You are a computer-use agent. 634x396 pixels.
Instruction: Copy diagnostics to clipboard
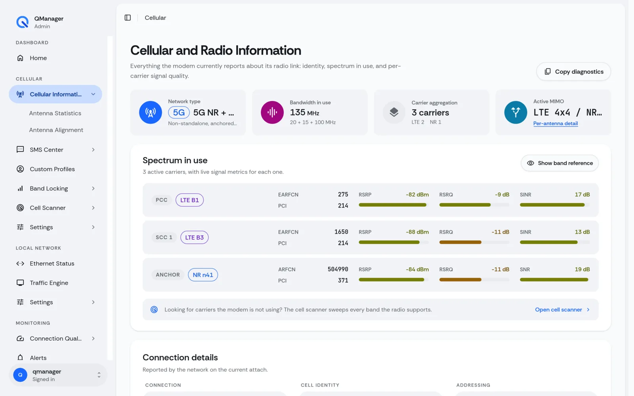pyautogui.click(x=573, y=72)
